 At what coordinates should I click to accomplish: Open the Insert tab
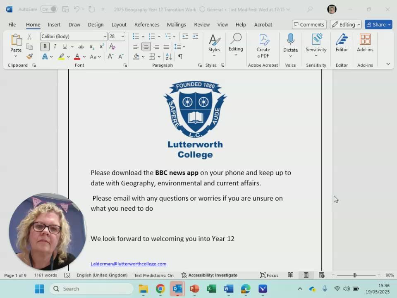tap(54, 24)
